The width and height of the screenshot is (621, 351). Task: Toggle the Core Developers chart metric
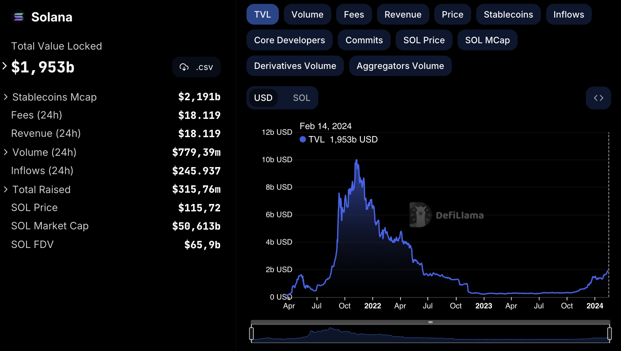pyautogui.click(x=289, y=40)
